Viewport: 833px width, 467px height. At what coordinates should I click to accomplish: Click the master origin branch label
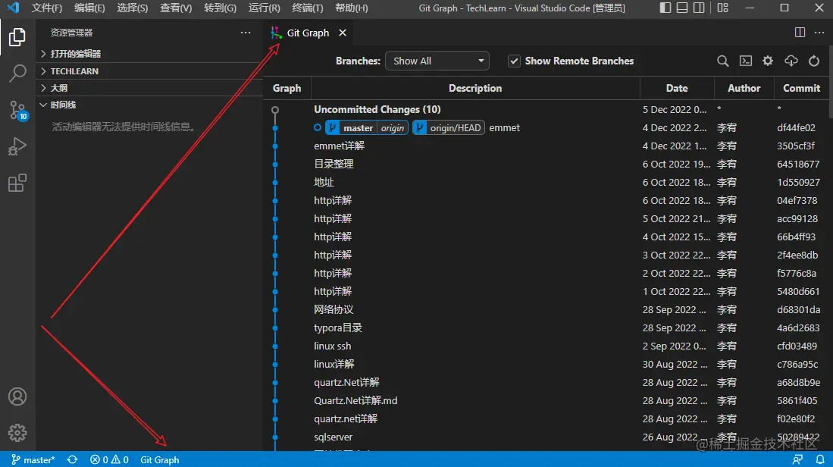[367, 127]
